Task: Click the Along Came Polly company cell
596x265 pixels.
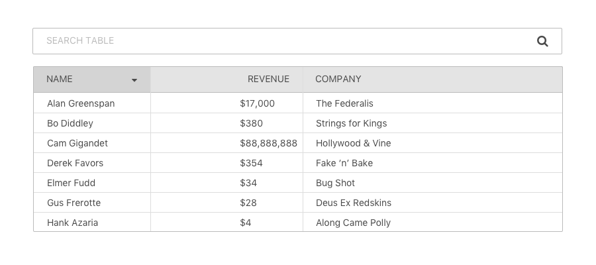Action: (x=432, y=222)
